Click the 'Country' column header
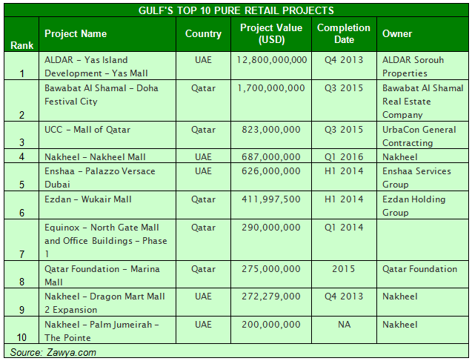This screenshot has width=472, height=361. [x=203, y=33]
